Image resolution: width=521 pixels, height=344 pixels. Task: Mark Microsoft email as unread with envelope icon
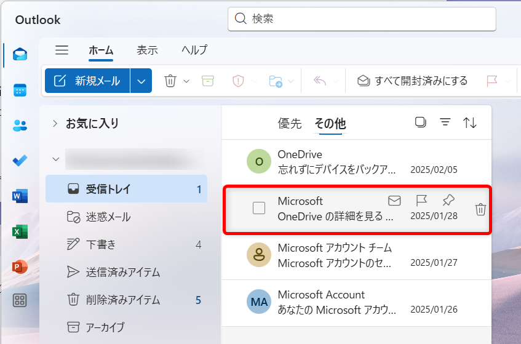click(x=394, y=200)
